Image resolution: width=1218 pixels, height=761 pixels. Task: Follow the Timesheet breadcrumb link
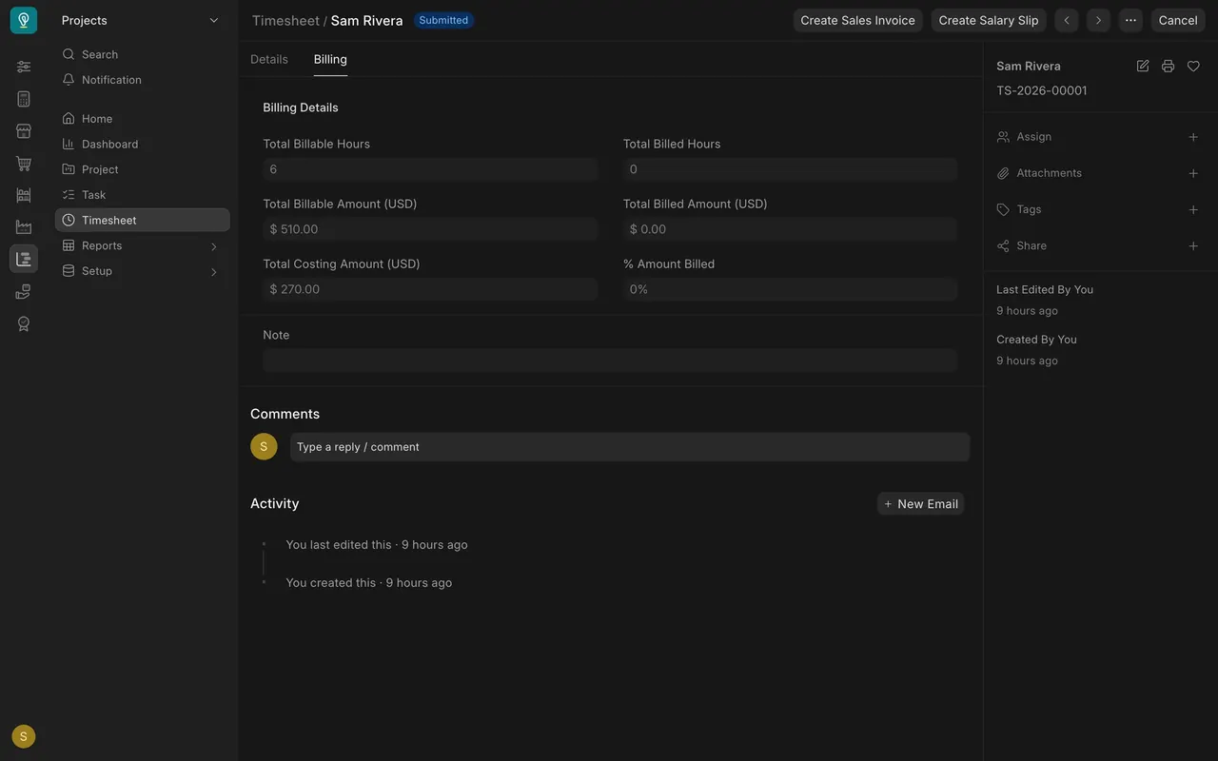click(285, 20)
